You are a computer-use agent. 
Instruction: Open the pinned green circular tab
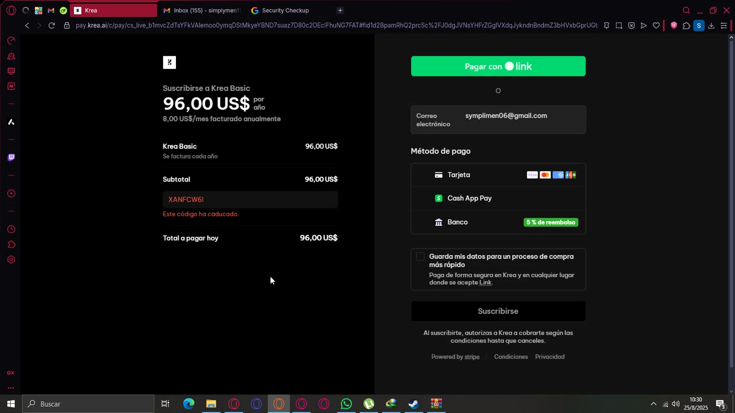point(64,10)
